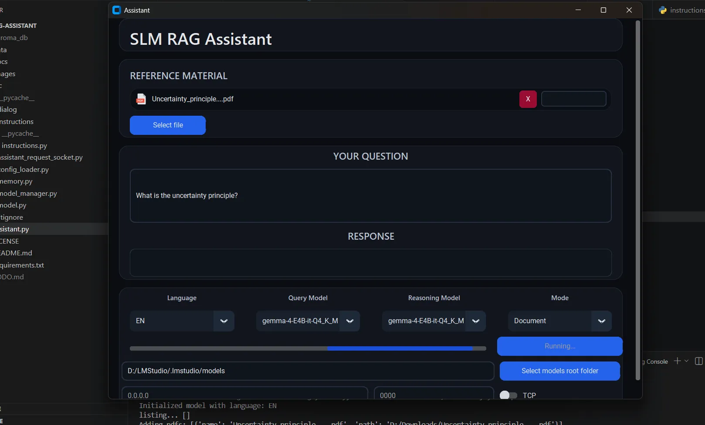Image resolution: width=705 pixels, height=425 pixels.
Task: Open requirements.txt in the explorer
Action: coord(22,265)
